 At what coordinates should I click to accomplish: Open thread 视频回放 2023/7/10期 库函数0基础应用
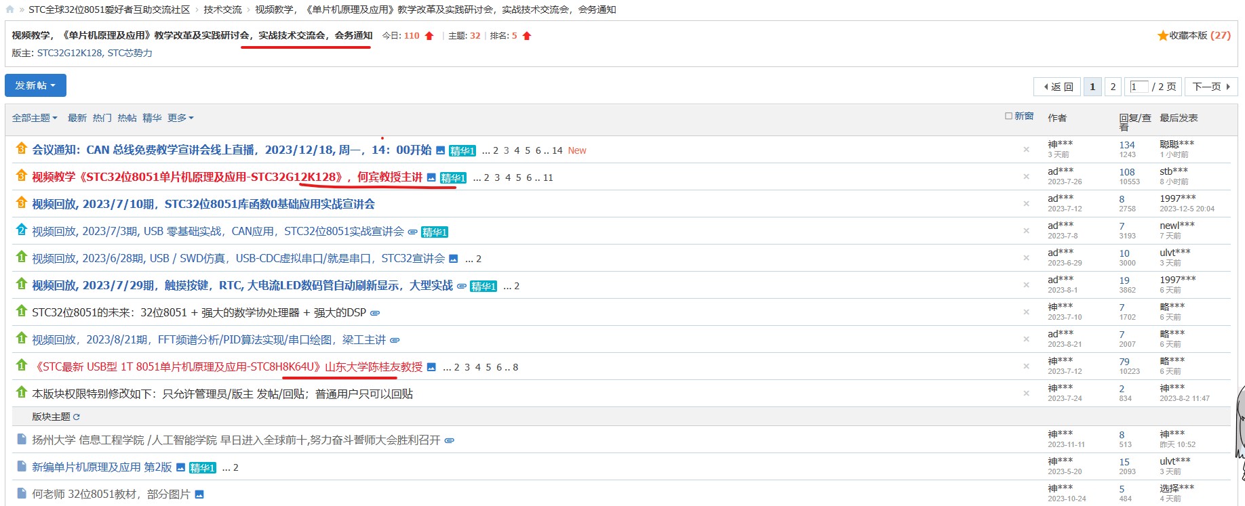pyautogui.click(x=203, y=204)
